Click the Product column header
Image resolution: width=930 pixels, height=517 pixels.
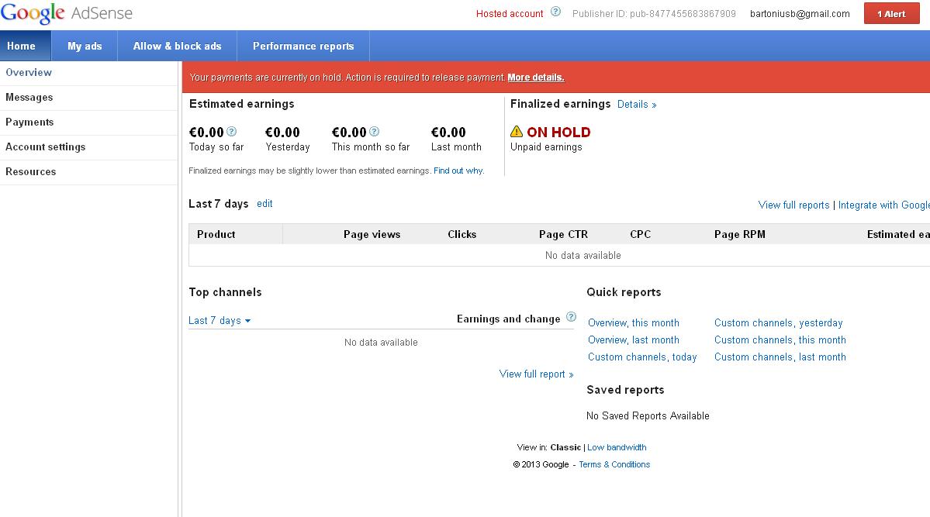click(x=216, y=234)
